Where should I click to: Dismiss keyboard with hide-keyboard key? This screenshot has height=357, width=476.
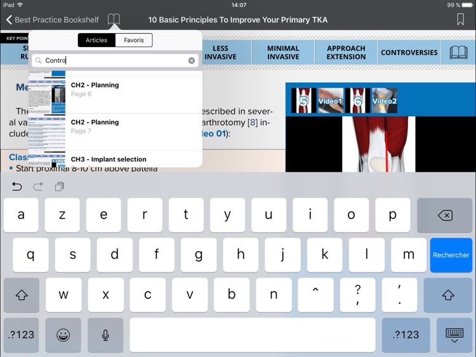point(454,335)
